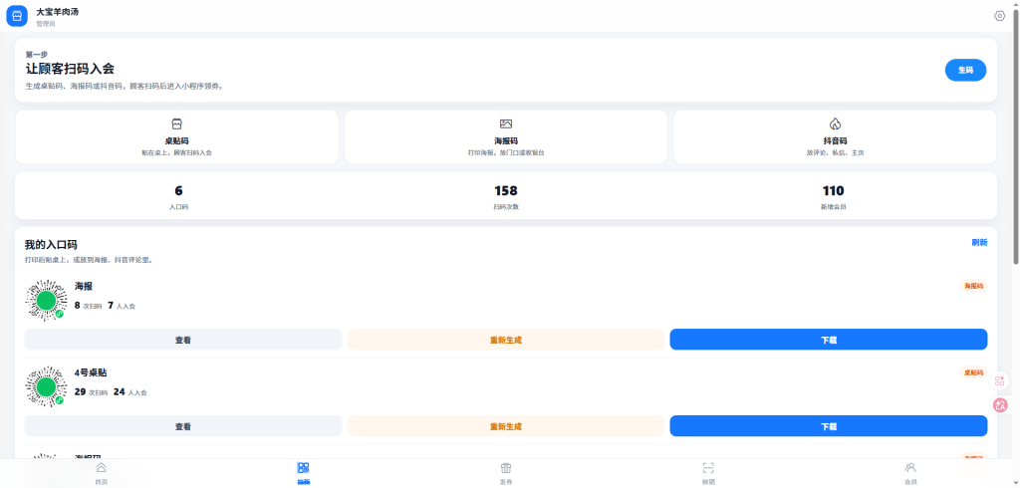The width and height of the screenshot is (1020, 488).
Task: Click the pink translate floating icon
Action: point(1000,405)
